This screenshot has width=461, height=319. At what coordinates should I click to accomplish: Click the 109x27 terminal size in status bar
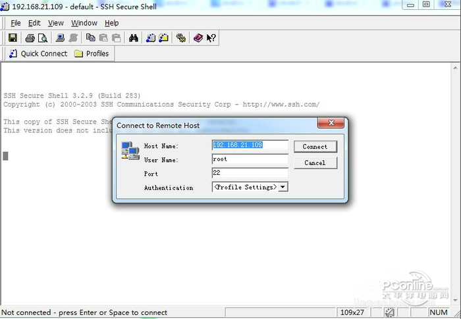point(352,312)
